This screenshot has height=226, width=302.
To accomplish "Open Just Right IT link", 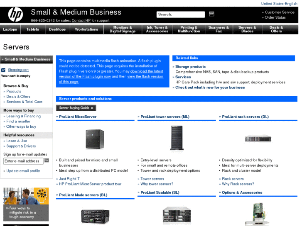I will (x=69, y=179).
